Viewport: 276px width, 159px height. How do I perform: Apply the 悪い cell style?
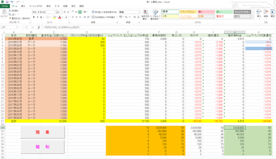[x=206, y=12]
